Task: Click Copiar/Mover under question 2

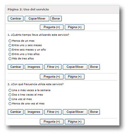Action: [x=75, y=112]
